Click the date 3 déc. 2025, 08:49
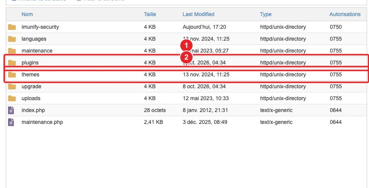Image resolution: width=369 pixels, height=188 pixels. point(205,122)
